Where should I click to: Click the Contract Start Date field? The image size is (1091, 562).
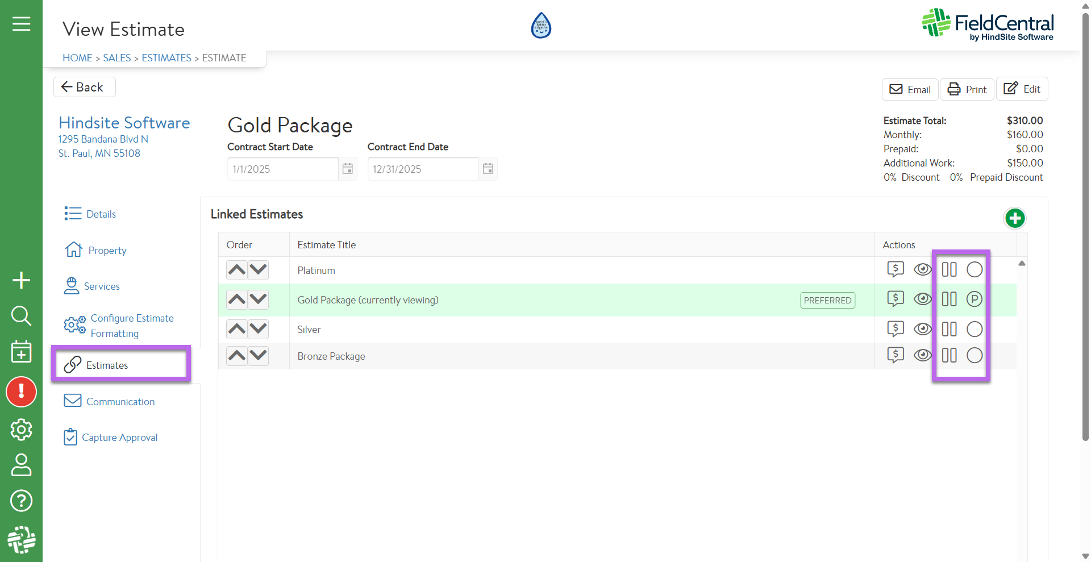coord(282,169)
